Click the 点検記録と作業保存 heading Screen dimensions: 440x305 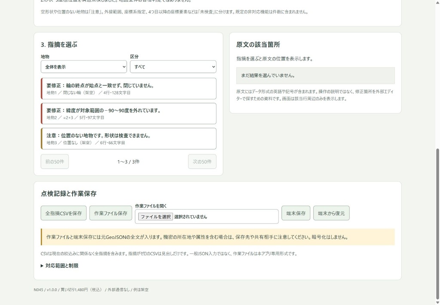(x=69, y=193)
